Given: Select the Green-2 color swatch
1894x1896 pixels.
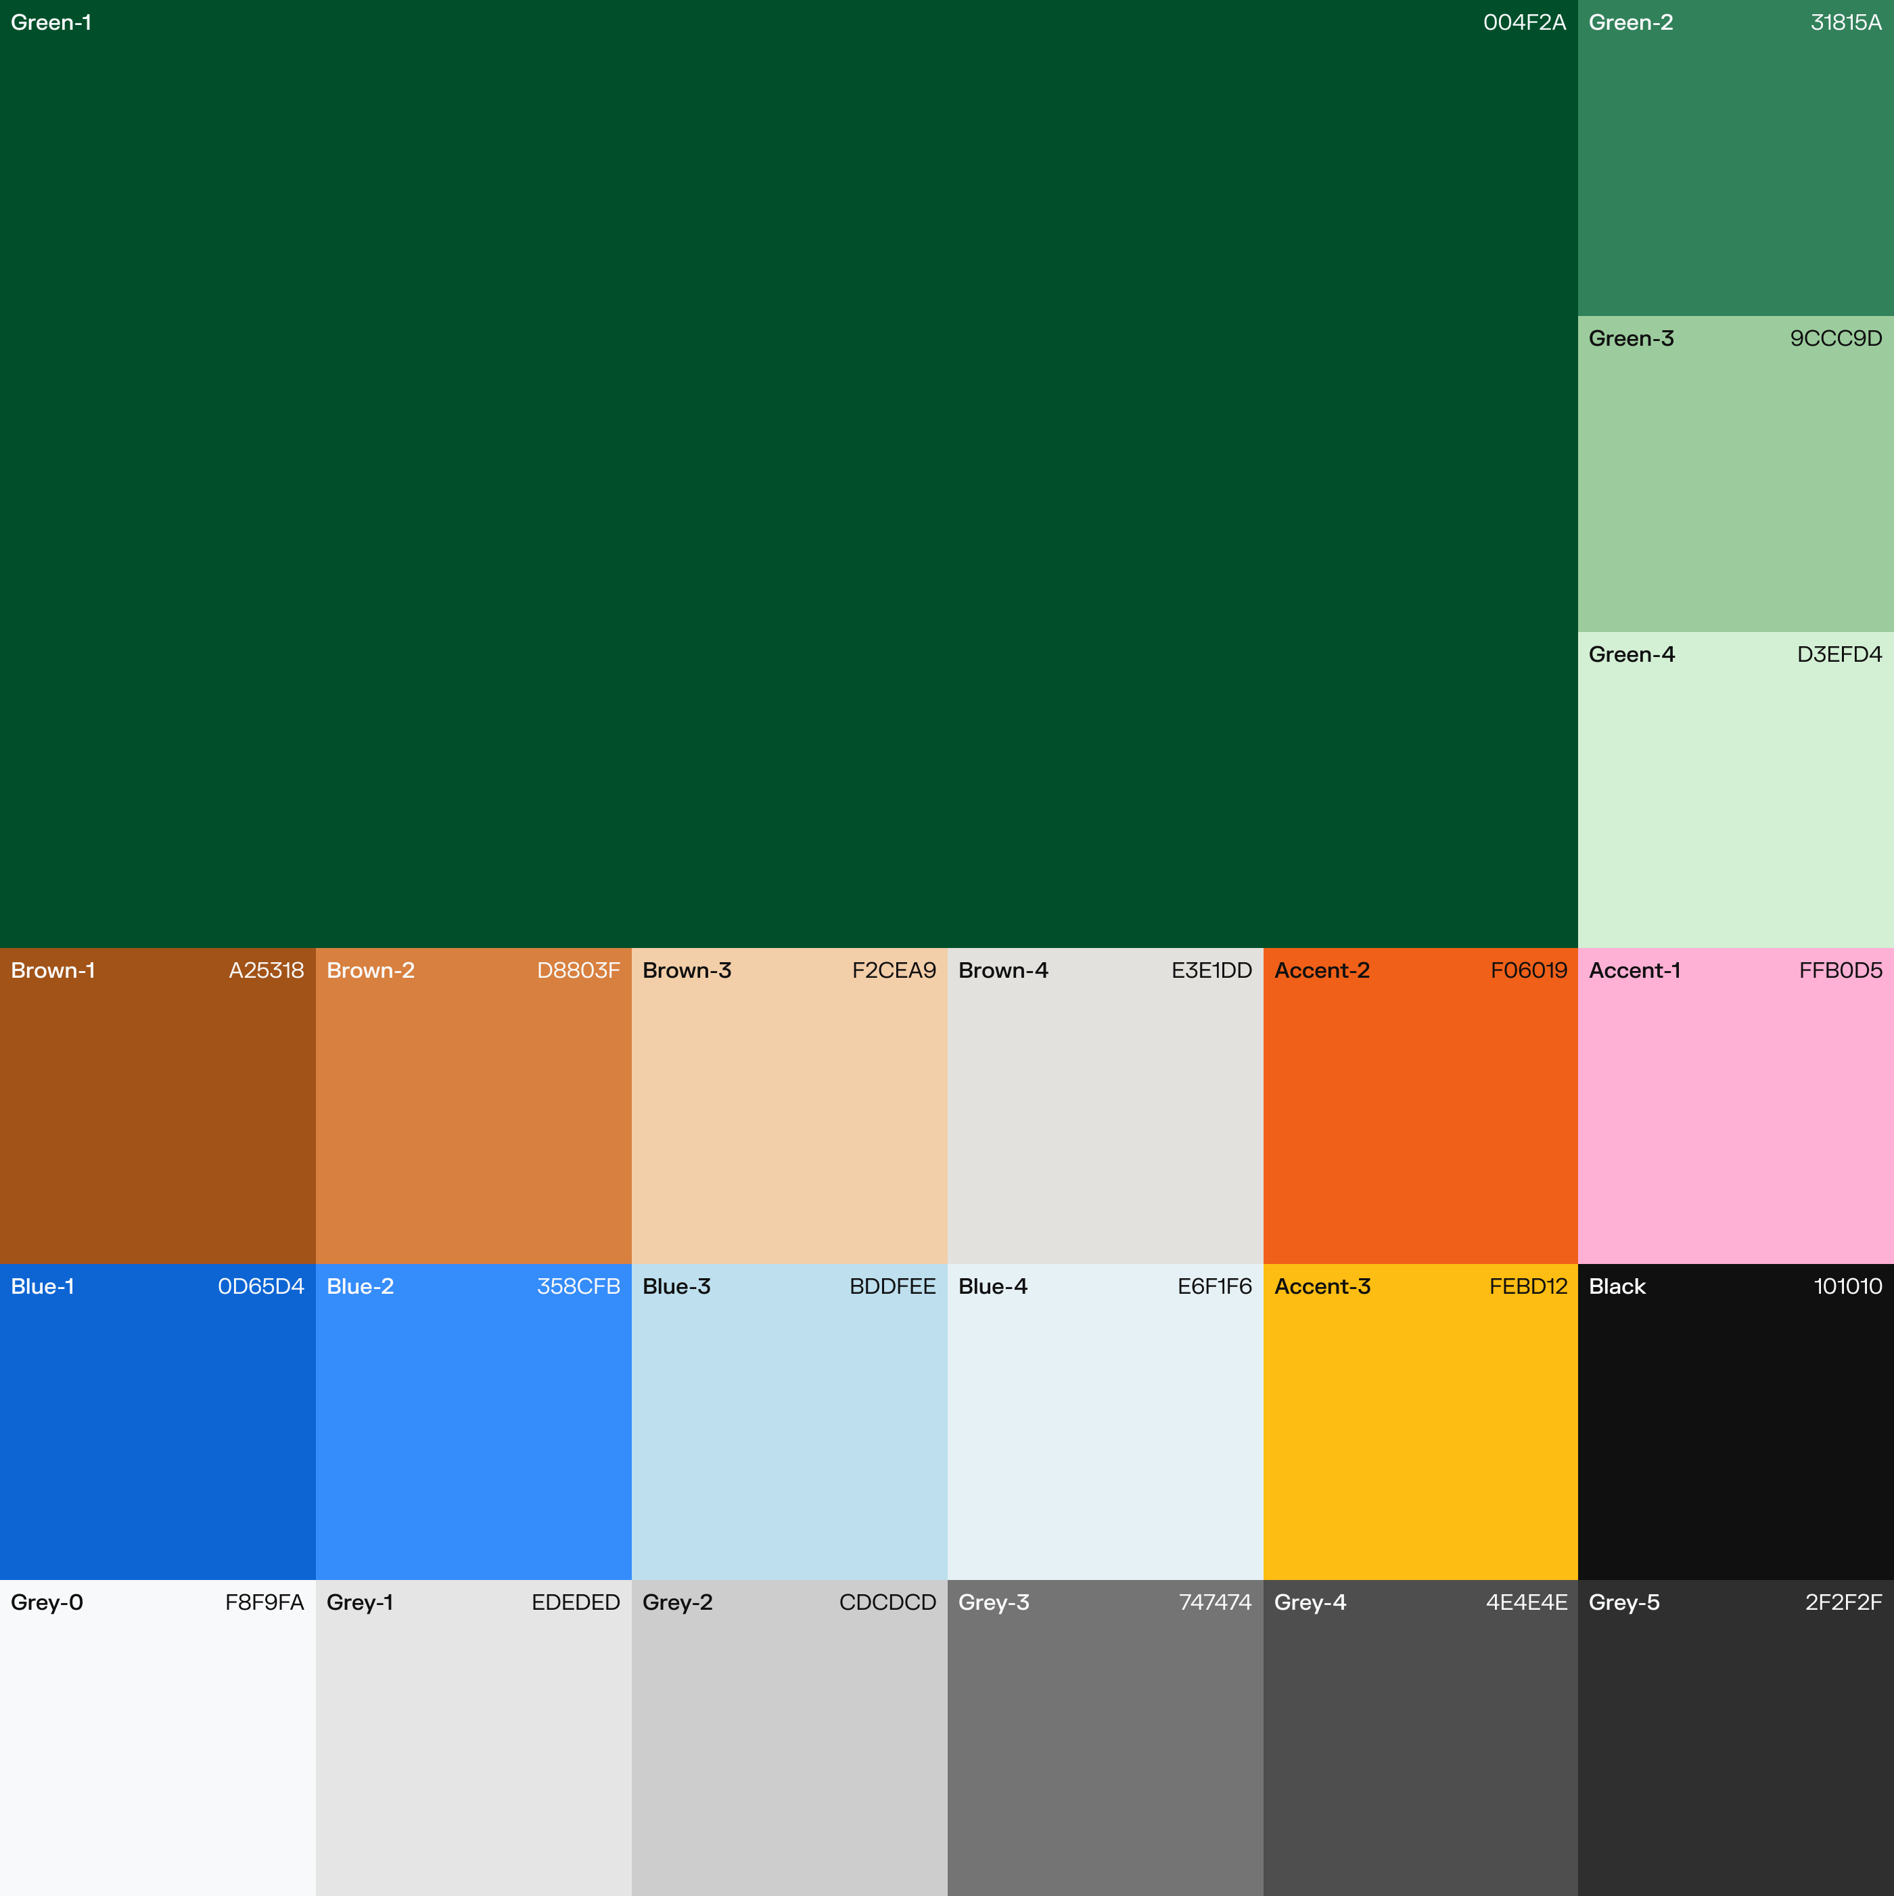Looking at the screenshot, I should 1735,158.
